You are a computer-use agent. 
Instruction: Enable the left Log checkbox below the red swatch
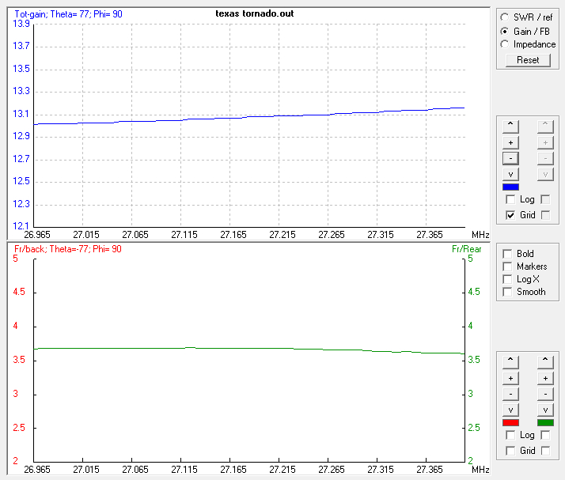coord(511,436)
